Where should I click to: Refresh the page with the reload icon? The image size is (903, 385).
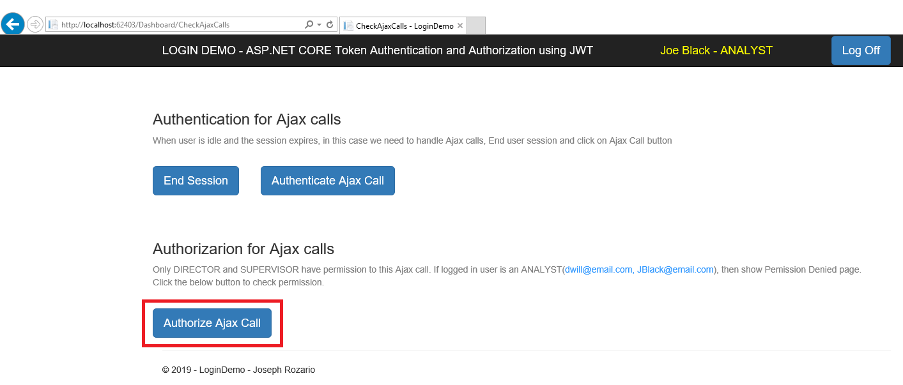click(x=330, y=25)
